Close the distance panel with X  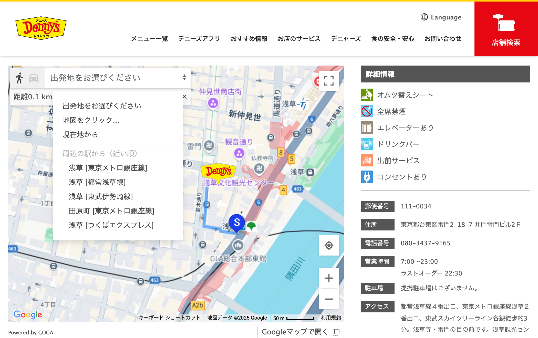184,97
